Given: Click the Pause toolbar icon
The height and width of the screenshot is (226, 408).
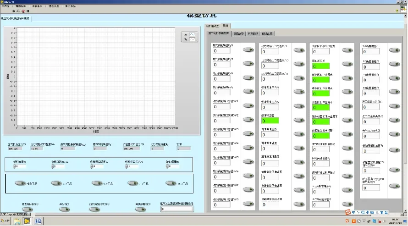Looking at the screenshot, I should point(28,11).
